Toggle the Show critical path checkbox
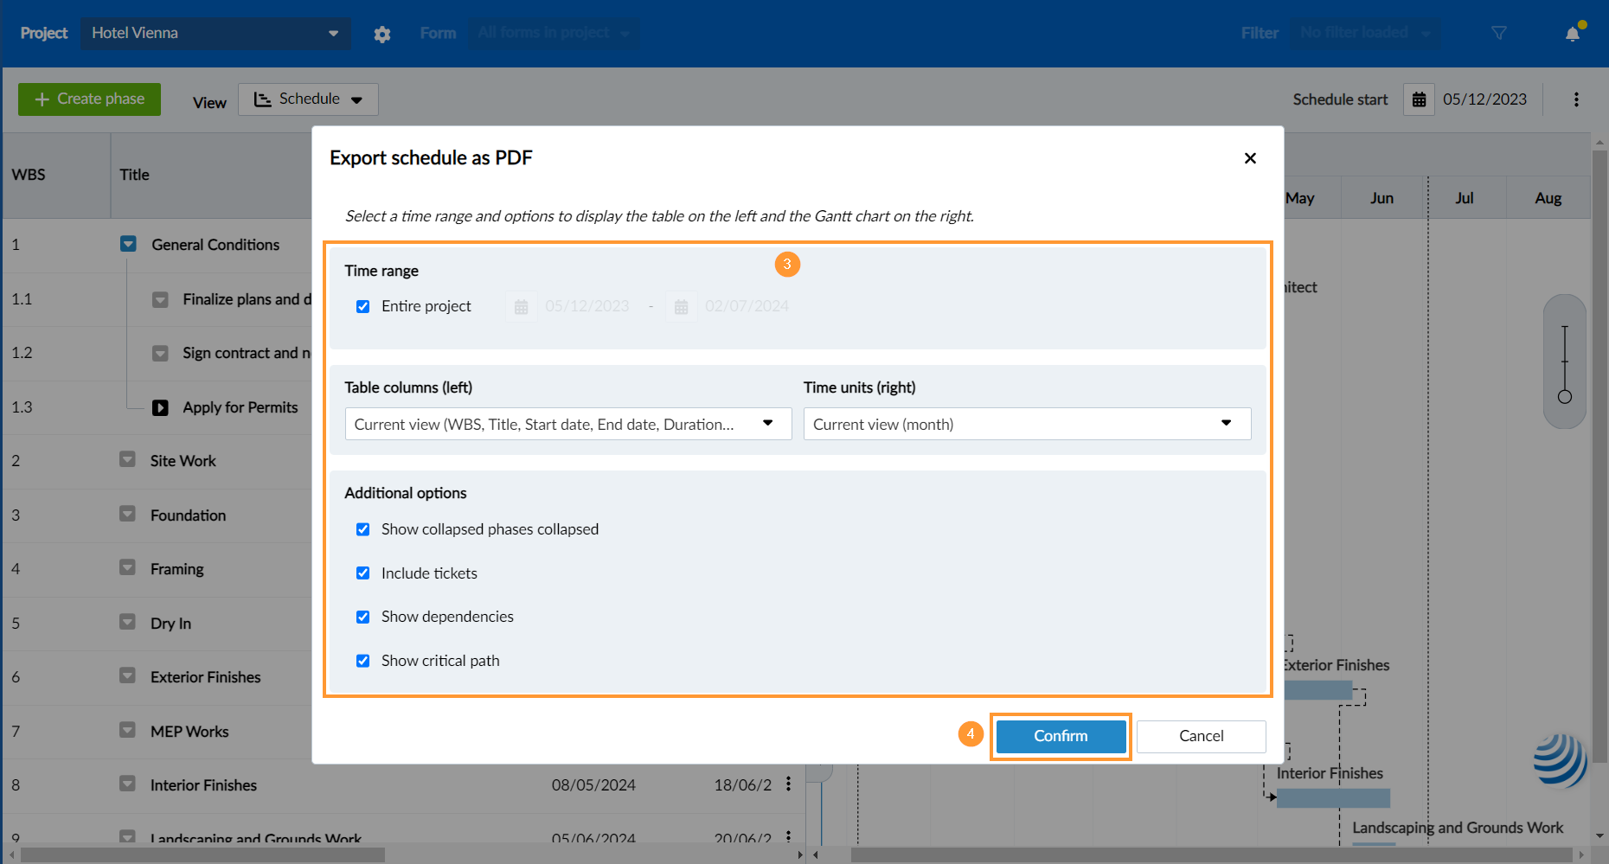This screenshot has height=864, width=1609. (x=363, y=661)
